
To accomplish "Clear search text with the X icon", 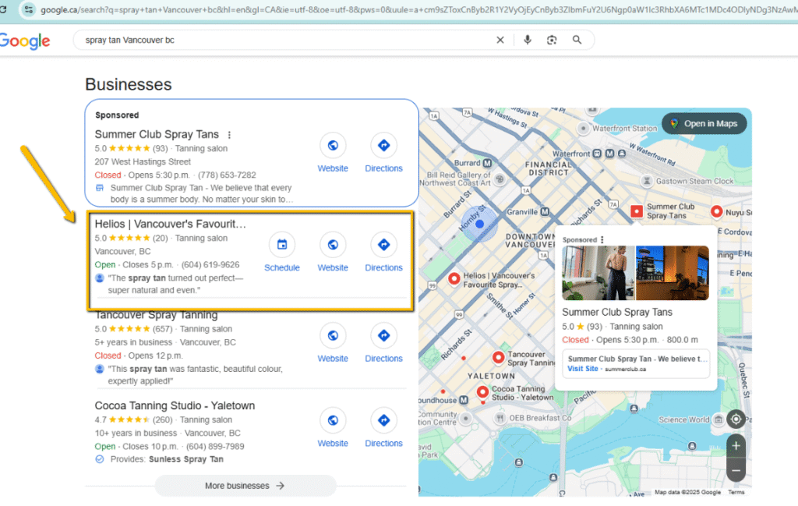I will (x=500, y=40).
